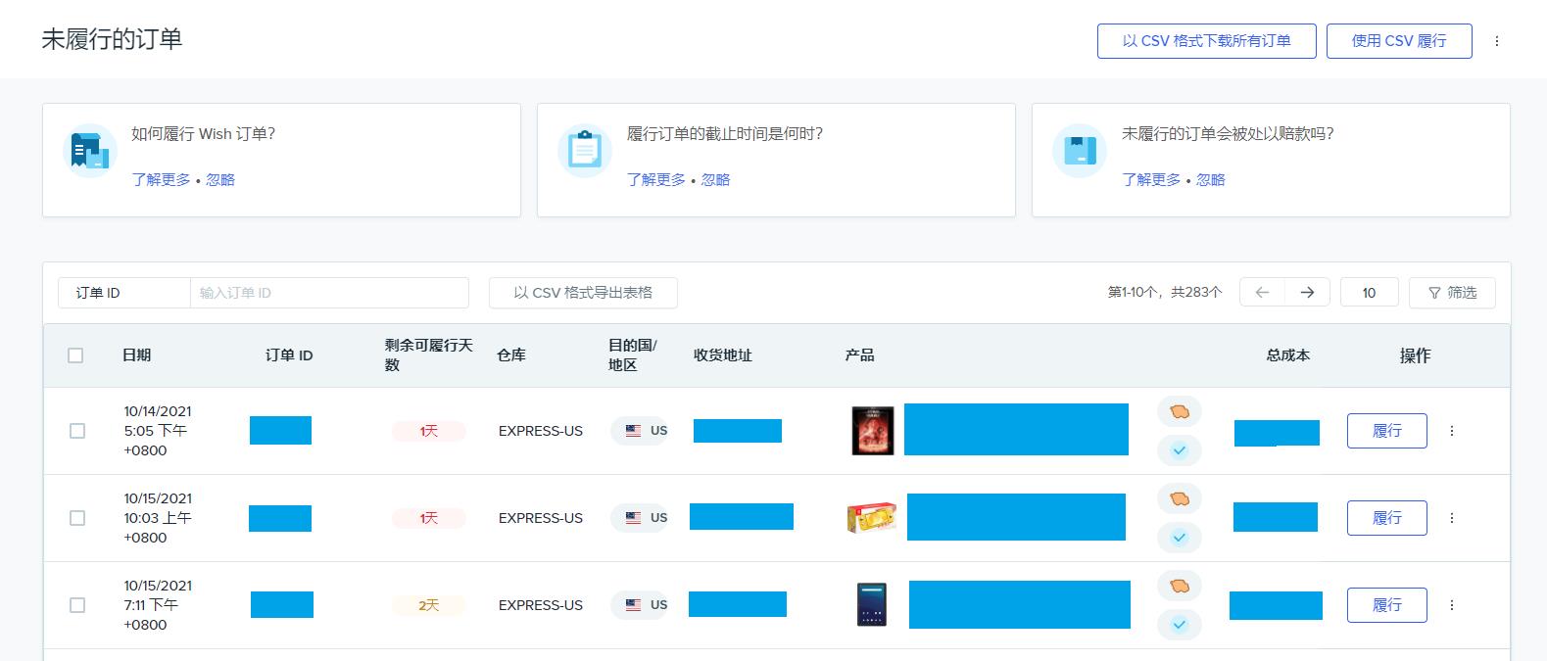Screen dimensions: 1547x661
Task: Open the page size selector showing 10
Action: tap(1368, 293)
